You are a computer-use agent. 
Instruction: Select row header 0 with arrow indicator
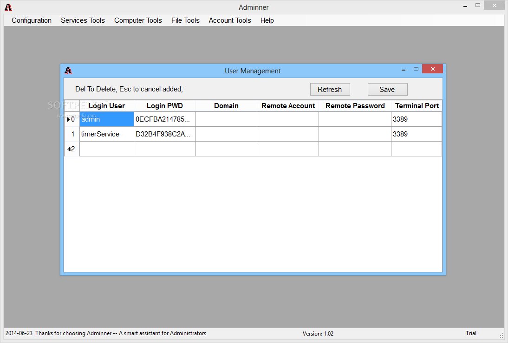click(x=72, y=119)
